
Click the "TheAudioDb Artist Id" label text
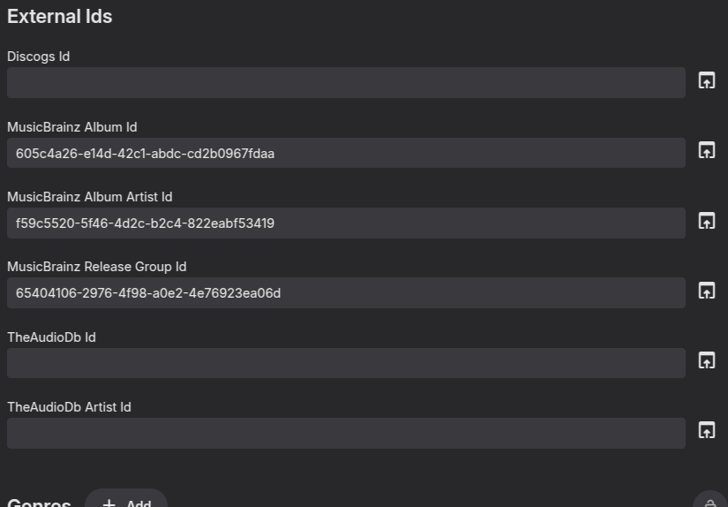point(69,407)
